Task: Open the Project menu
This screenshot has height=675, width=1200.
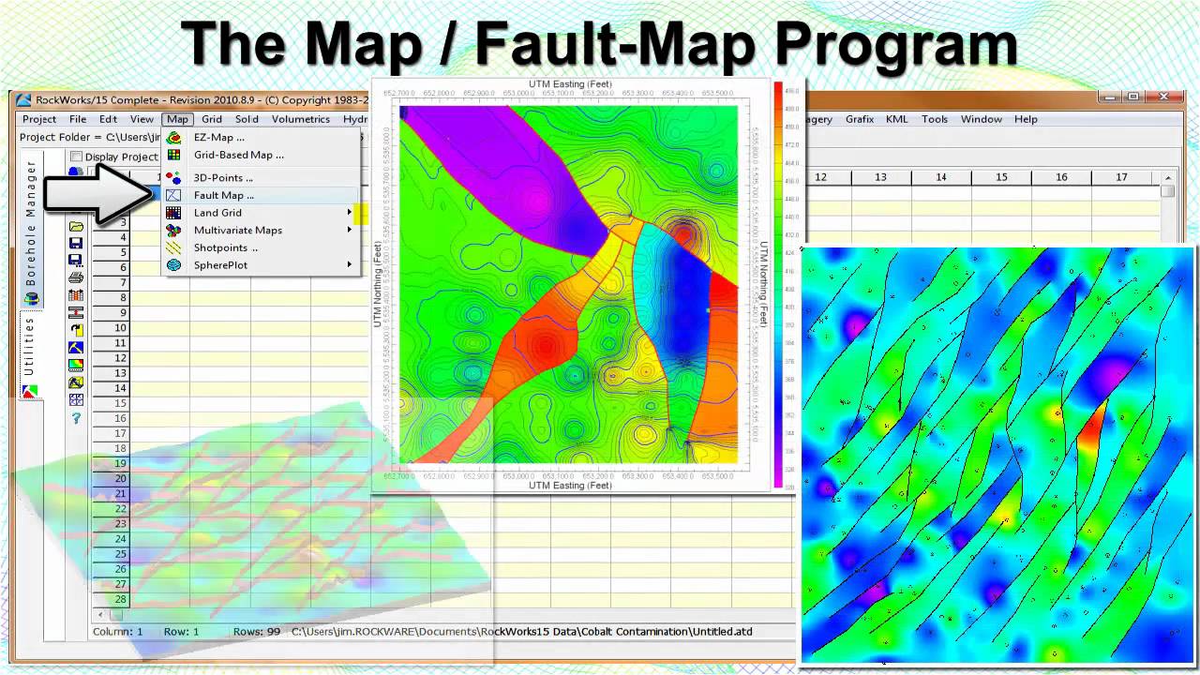Action: pyautogui.click(x=39, y=119)
